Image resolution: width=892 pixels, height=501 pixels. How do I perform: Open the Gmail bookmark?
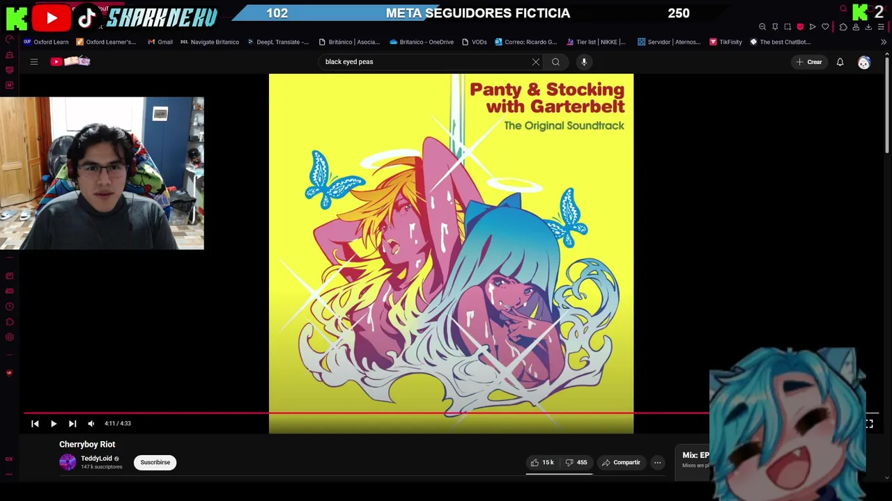(x=160, y=42)
